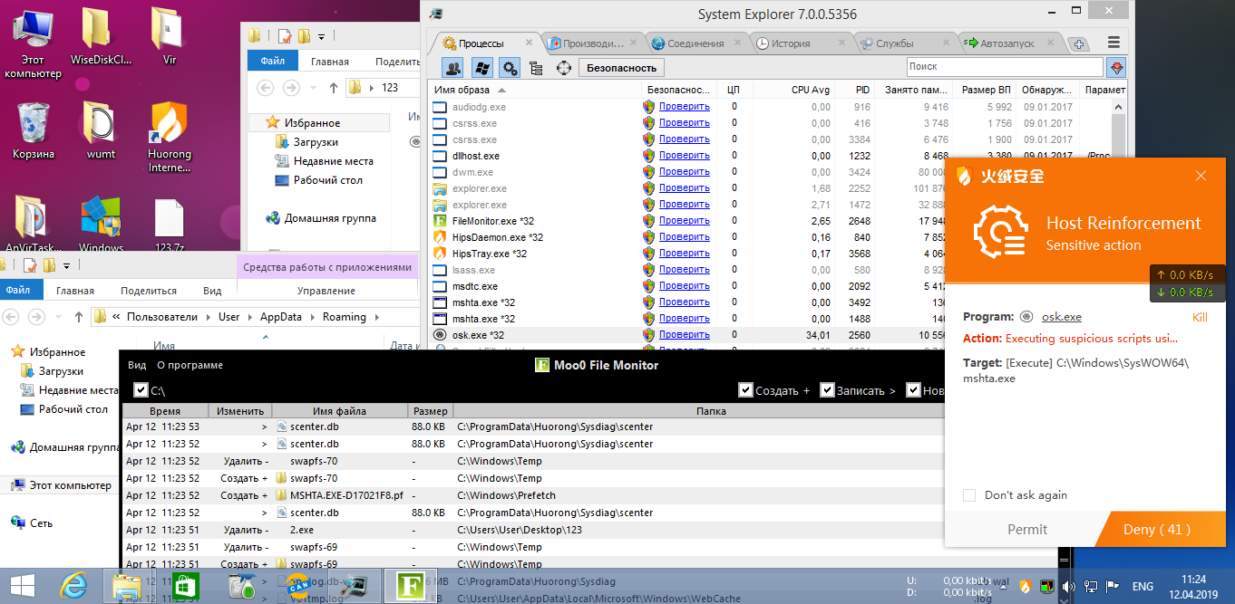Screen dimensions: 1235x604
Task: Open Главная ribbon tab in 123 Explorer
Action: 330,62
